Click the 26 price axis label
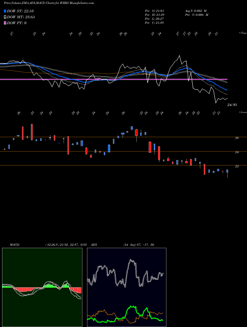Screen dimensions: 247x327 [237, 138]
